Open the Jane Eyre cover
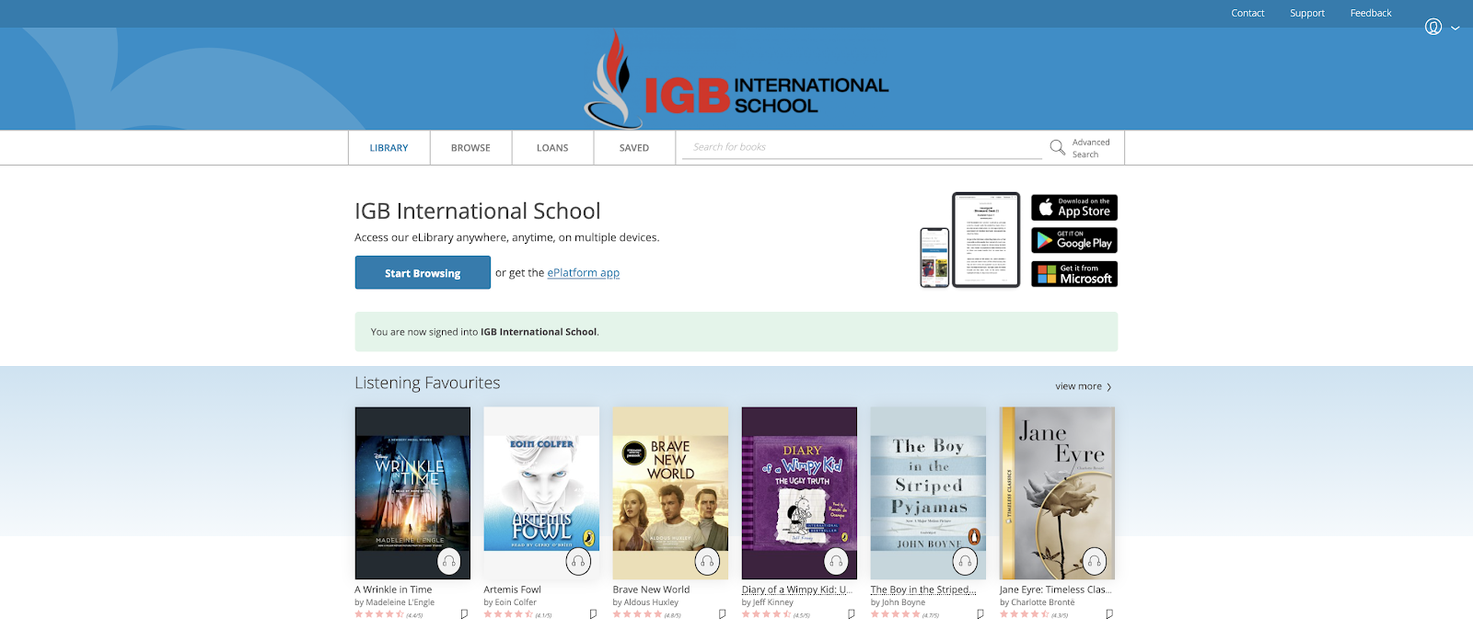The image size is (1473, 641). pos(1057,493)
